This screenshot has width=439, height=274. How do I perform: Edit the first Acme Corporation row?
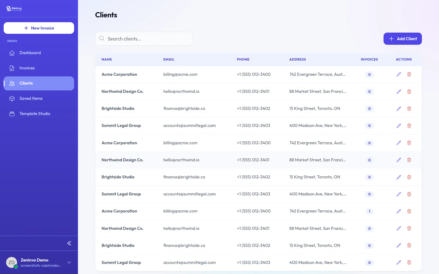[x=399, y=75]
